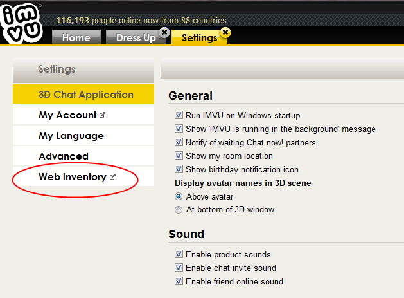Select Above avatar radio option
404x298 pixels.
pos(179,196)
